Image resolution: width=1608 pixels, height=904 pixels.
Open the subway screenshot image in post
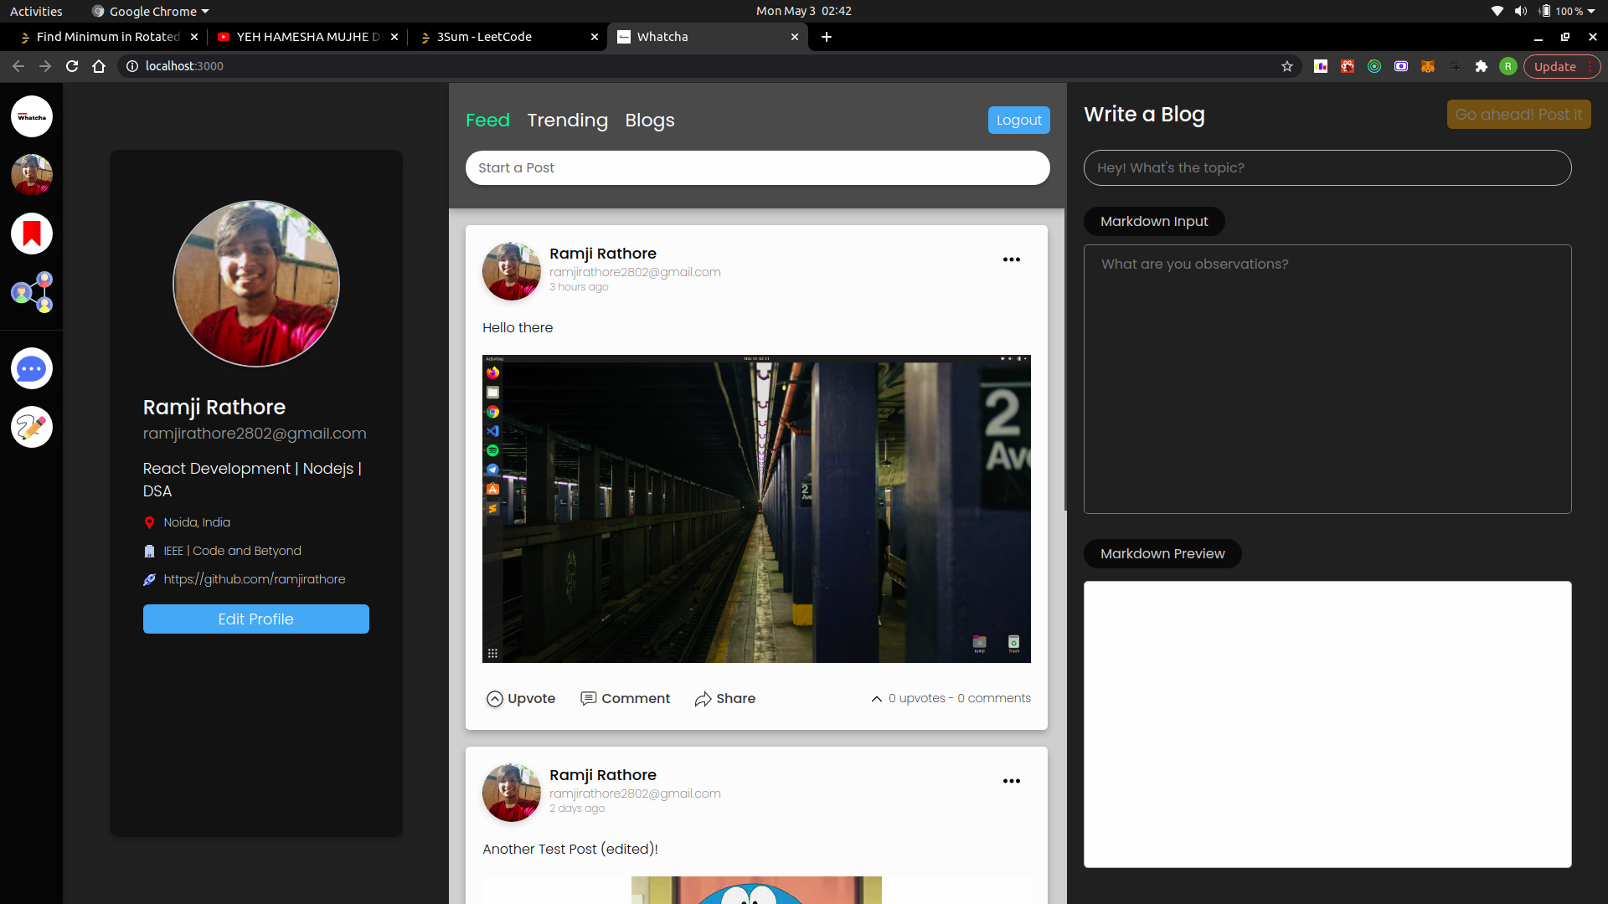pos(756,509)
